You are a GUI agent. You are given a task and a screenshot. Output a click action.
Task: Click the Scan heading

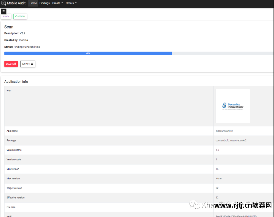9,27
